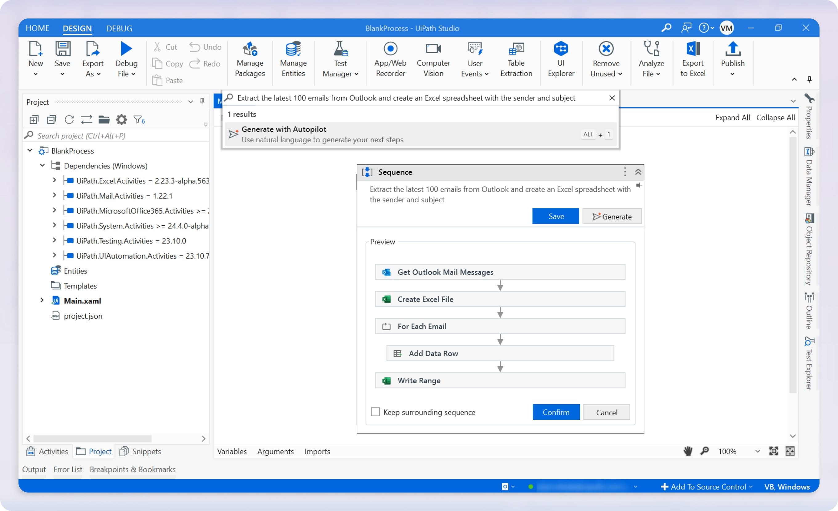
Task: Open the UI Explorer tool
Action: point(561,59)
